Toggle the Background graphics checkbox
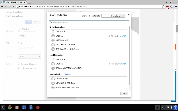This screenshot has width=178, height=111. [x=18, y=68]
